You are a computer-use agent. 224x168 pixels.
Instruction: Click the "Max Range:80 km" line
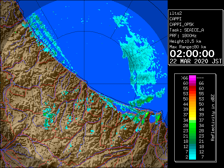pos(188,47)
